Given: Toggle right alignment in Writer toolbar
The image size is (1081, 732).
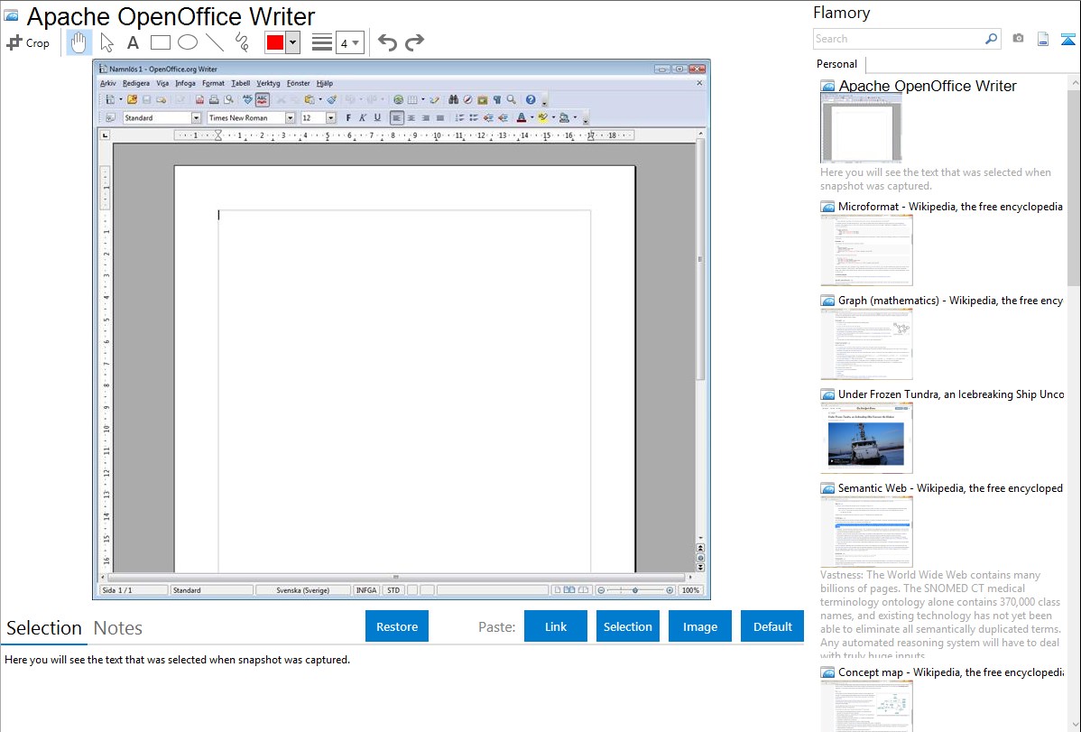Looking at the screenshot, I should pyautogui.click(x=426, y=118).
